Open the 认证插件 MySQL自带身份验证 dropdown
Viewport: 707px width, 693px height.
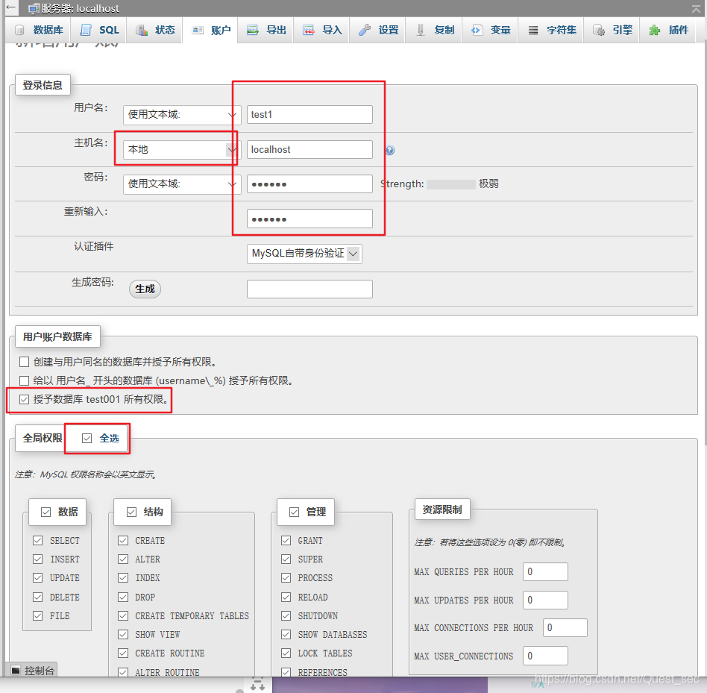304,254
